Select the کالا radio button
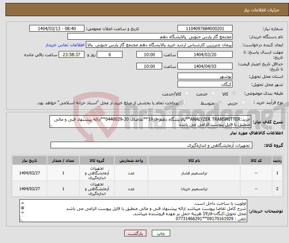Image resolution: width=289 pixels, height=243 pixels. pyautogui.click(x=234, y=93)
